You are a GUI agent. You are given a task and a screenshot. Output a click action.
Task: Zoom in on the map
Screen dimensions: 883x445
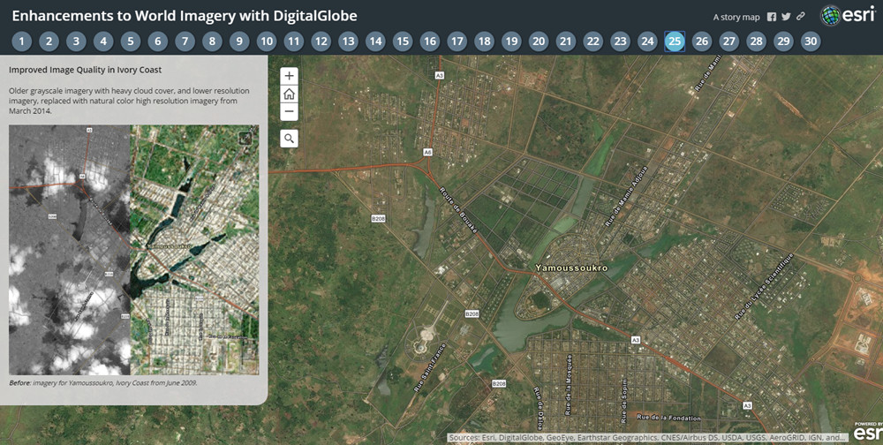[x=289, y=76]
